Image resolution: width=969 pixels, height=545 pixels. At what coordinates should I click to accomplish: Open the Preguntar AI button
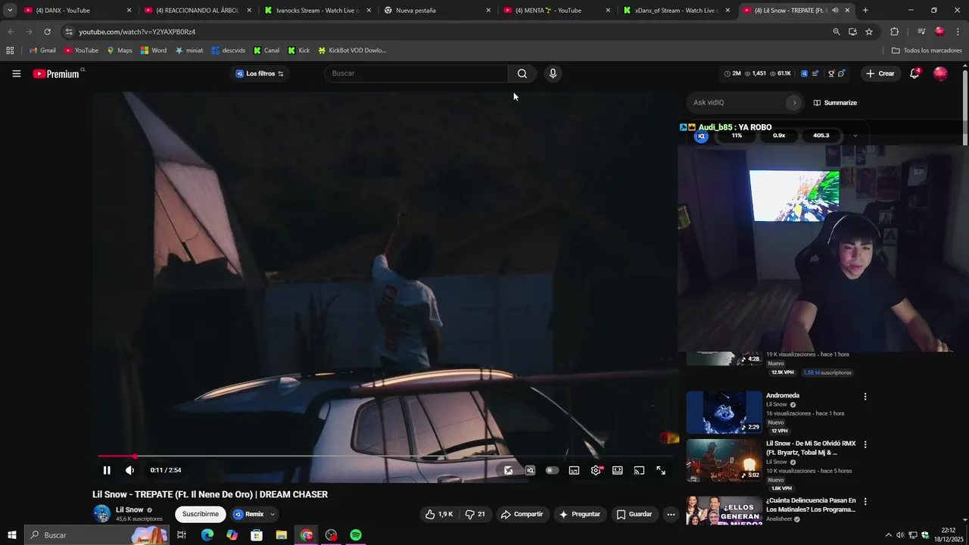(579, 514)
